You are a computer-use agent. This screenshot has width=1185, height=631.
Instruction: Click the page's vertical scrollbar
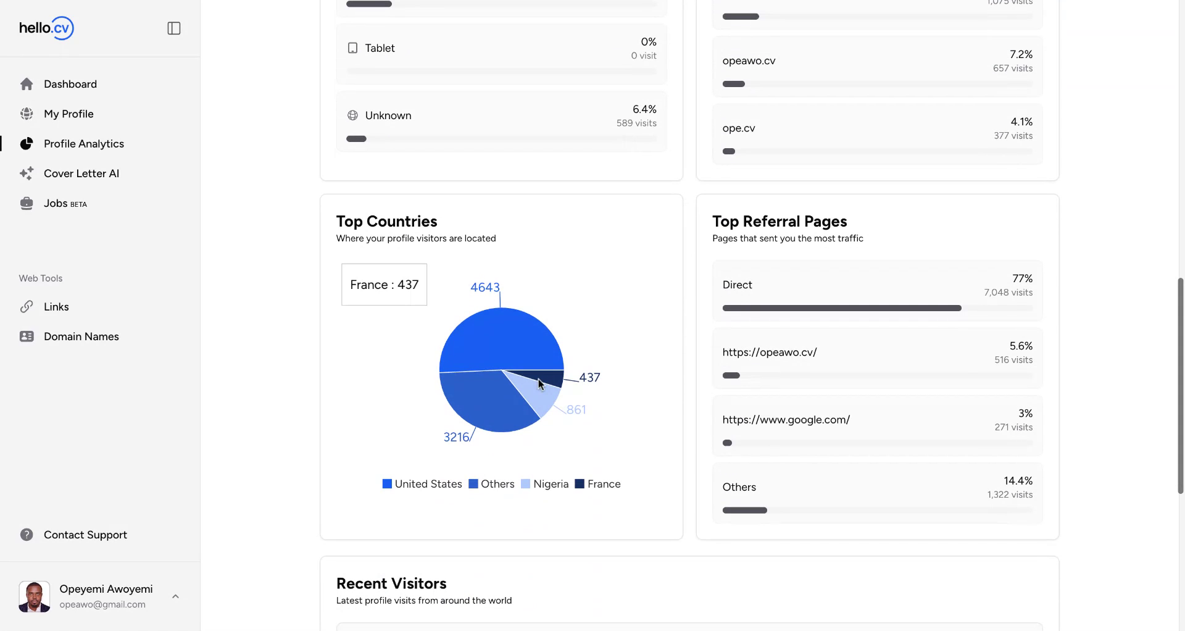click(1180, 386)
